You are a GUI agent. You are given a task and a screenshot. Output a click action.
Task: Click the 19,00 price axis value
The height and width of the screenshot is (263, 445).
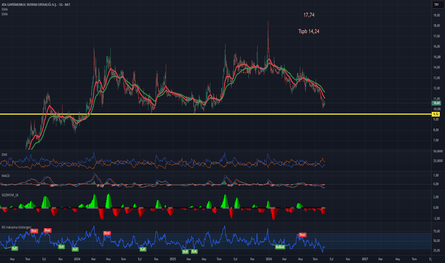tap(436, 15)
